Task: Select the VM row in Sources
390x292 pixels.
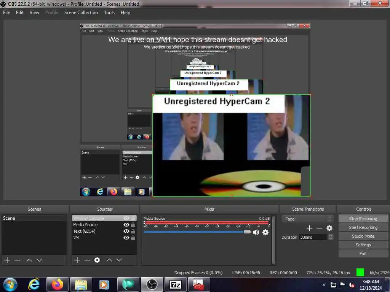Action: (104, 238)
